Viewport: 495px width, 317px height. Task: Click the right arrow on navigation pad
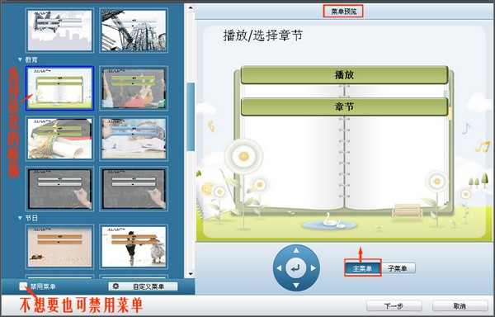(x=313, y=268)
